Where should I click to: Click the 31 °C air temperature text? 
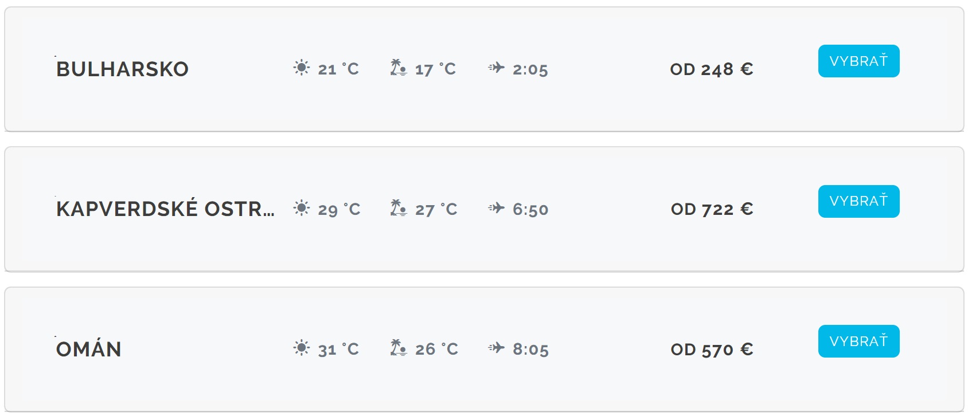[338, 350]
